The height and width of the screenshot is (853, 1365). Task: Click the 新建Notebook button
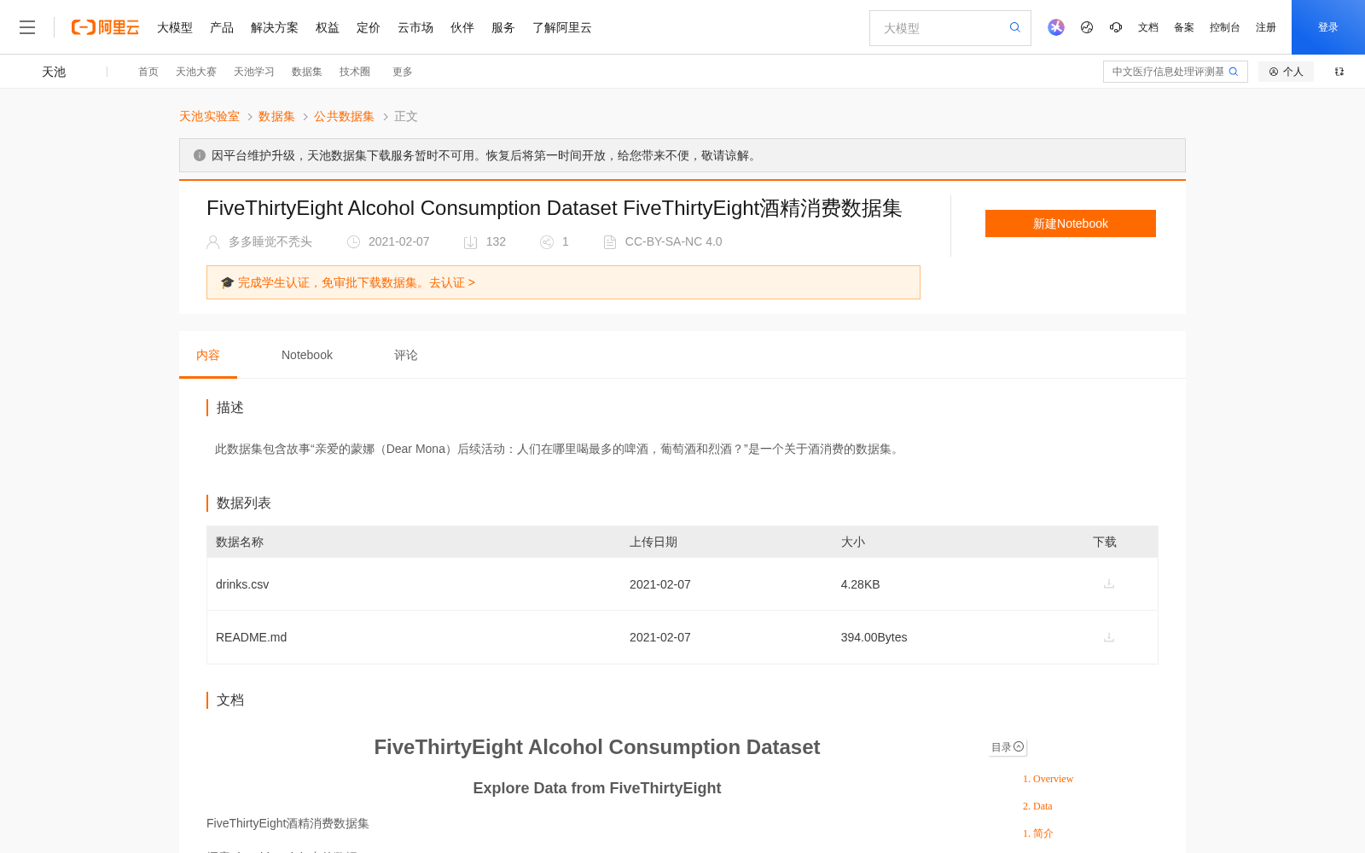click(x=1071, y=223)
